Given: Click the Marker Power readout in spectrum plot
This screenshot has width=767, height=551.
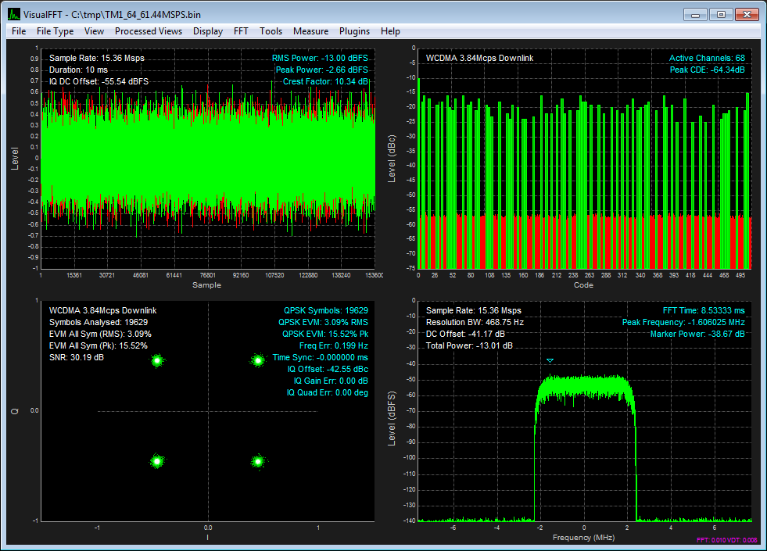Looking at the screenshot, I should point(697,334).
